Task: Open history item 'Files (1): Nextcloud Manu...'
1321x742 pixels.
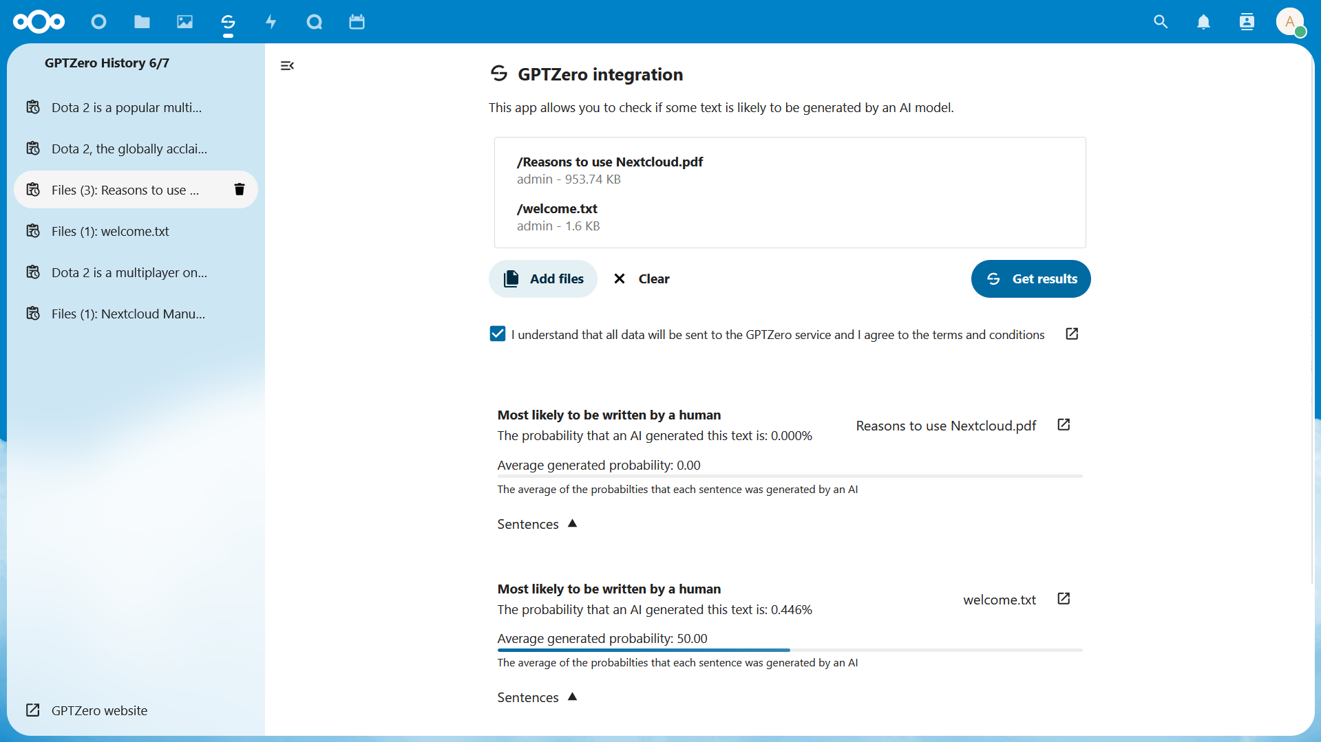Action: coord(136,314)
